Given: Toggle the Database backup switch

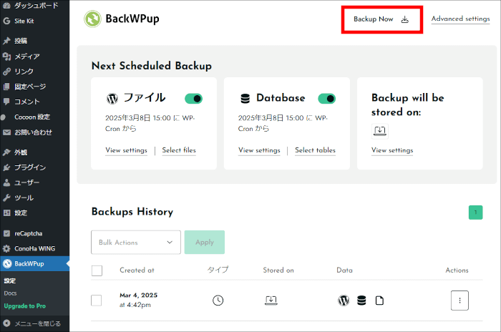Looking at the screenshot, I should [326, 99].
